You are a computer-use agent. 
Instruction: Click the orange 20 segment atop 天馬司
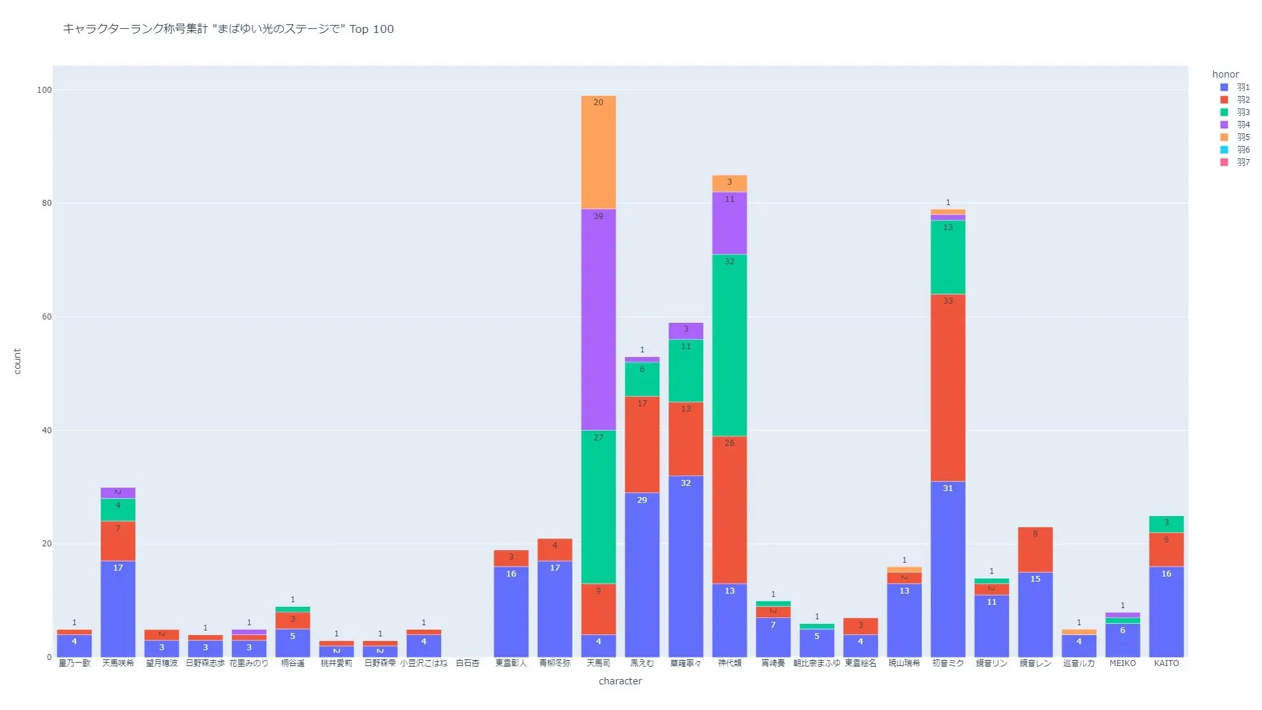pyautogui.click(x=598, y=153)
